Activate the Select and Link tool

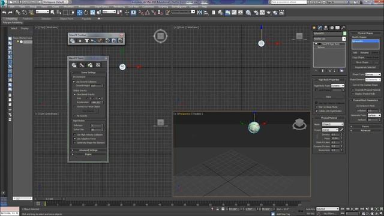18,12
